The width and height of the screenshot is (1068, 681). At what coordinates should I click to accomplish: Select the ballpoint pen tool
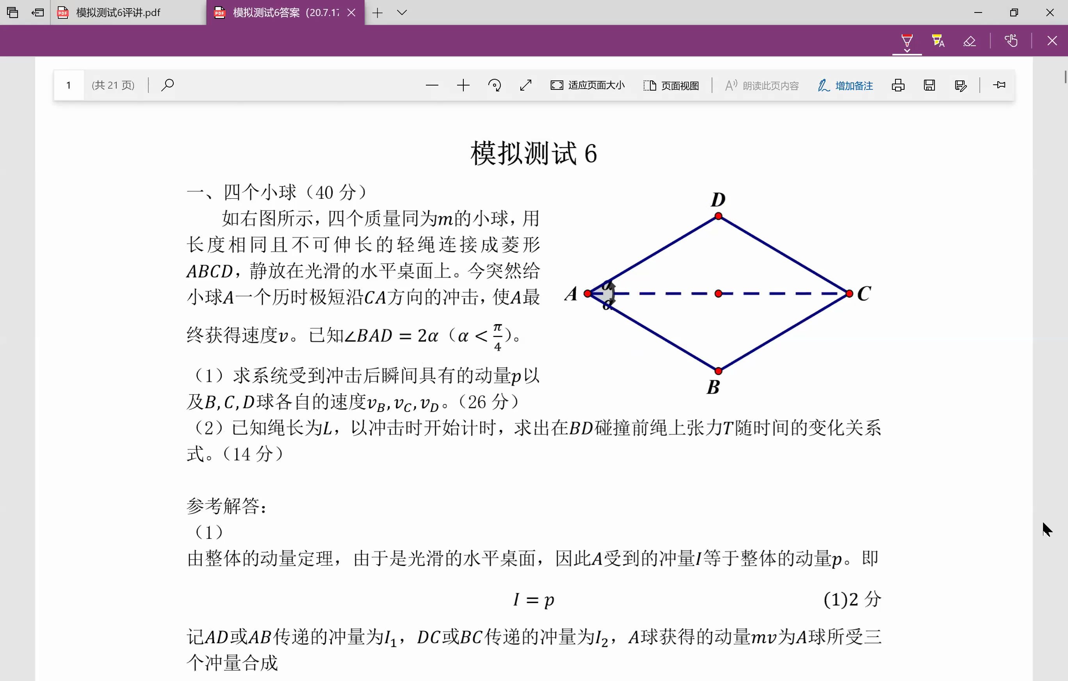click(907, 40)
